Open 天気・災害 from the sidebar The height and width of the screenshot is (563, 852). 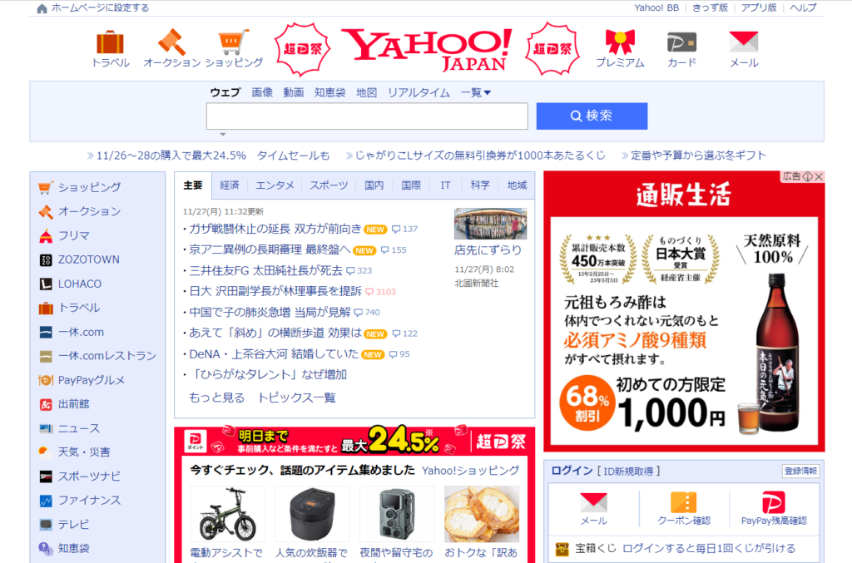46,452
